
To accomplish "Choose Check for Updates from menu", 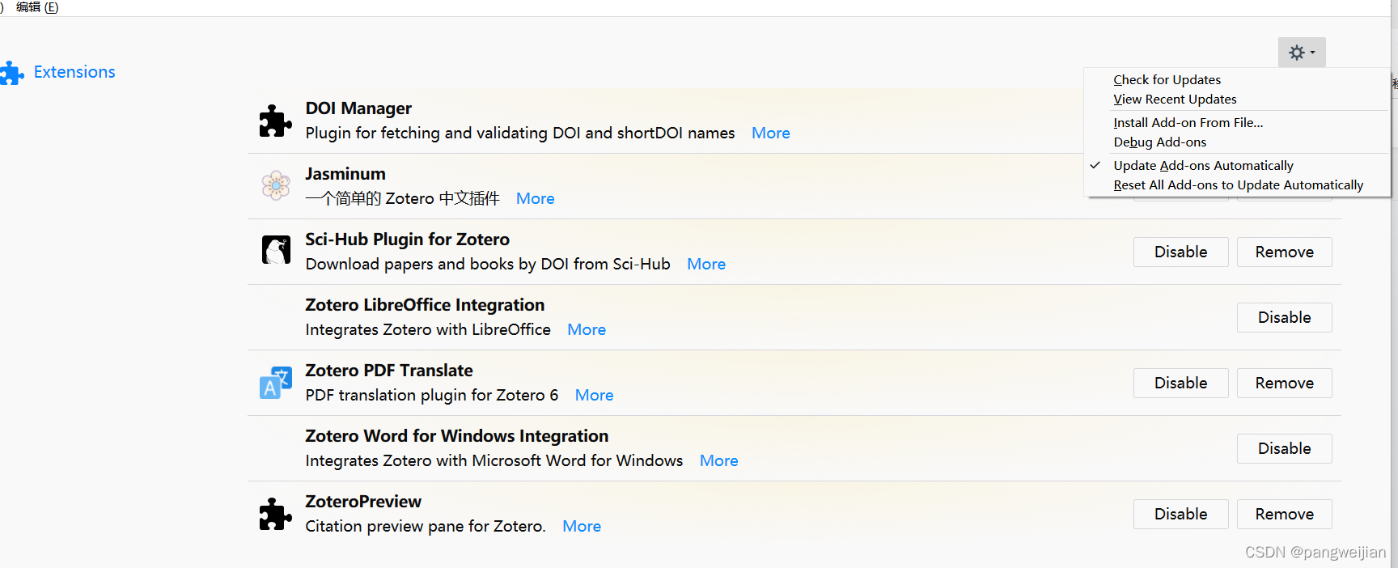I will [x=1167, y=79].
